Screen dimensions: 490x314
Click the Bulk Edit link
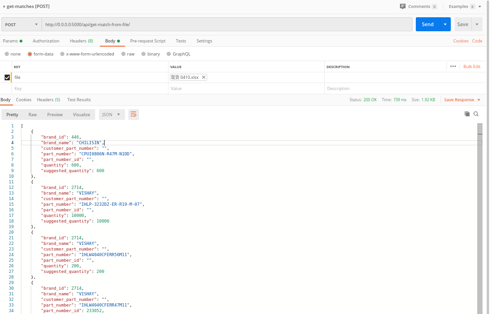pos(472,67)
